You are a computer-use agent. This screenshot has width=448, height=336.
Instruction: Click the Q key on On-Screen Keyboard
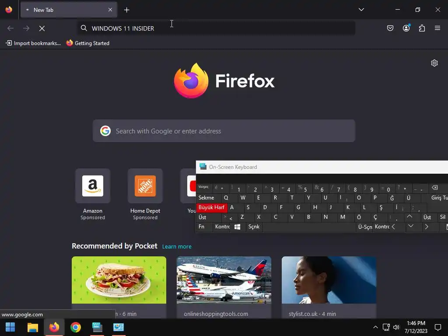[228, 198]
